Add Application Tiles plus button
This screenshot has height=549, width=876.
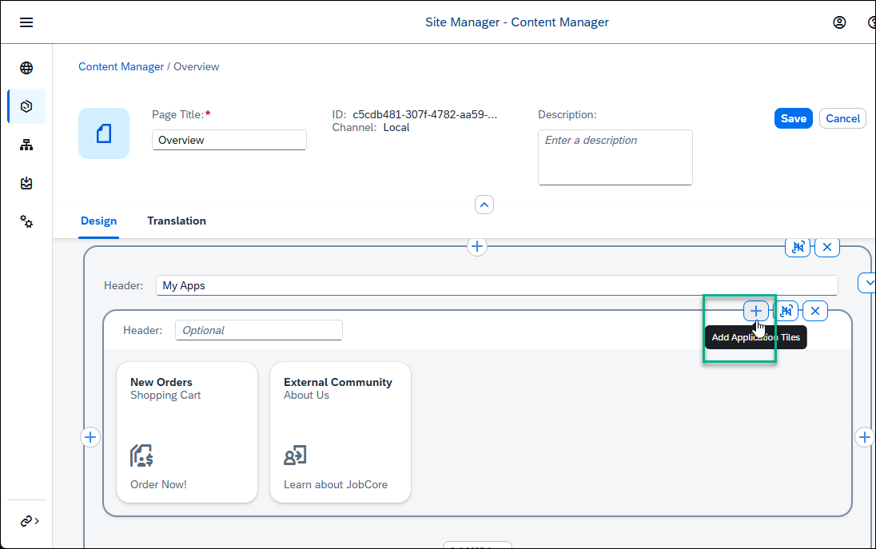point(756,311)
